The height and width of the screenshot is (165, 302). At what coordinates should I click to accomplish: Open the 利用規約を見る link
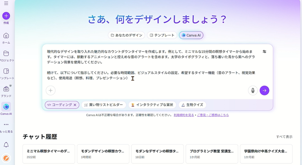click(184, 115)
